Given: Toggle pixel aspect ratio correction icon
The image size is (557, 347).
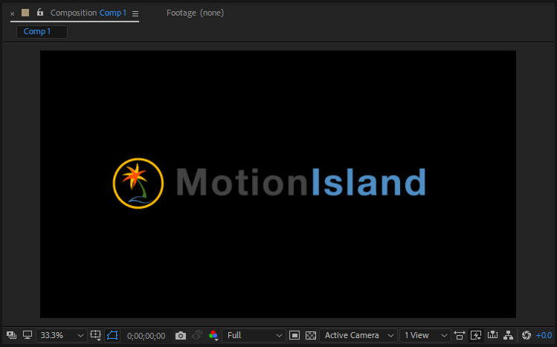Looking at the screenshot, I should (460, 335).
